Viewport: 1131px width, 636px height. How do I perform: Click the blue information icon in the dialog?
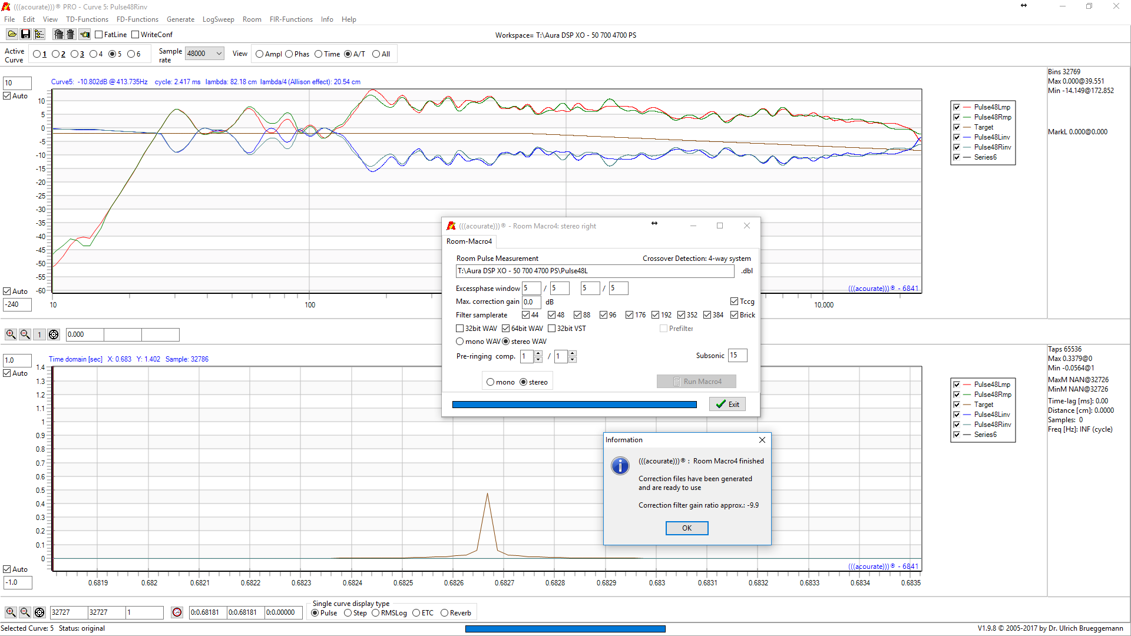click(620, 466)
